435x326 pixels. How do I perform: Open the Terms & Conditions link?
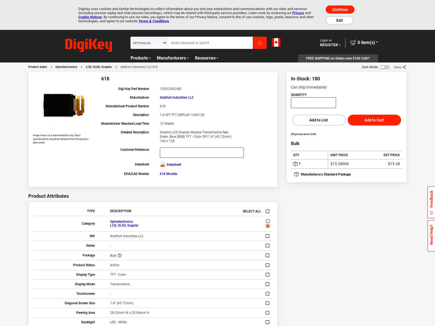click(x=154, y=21)
